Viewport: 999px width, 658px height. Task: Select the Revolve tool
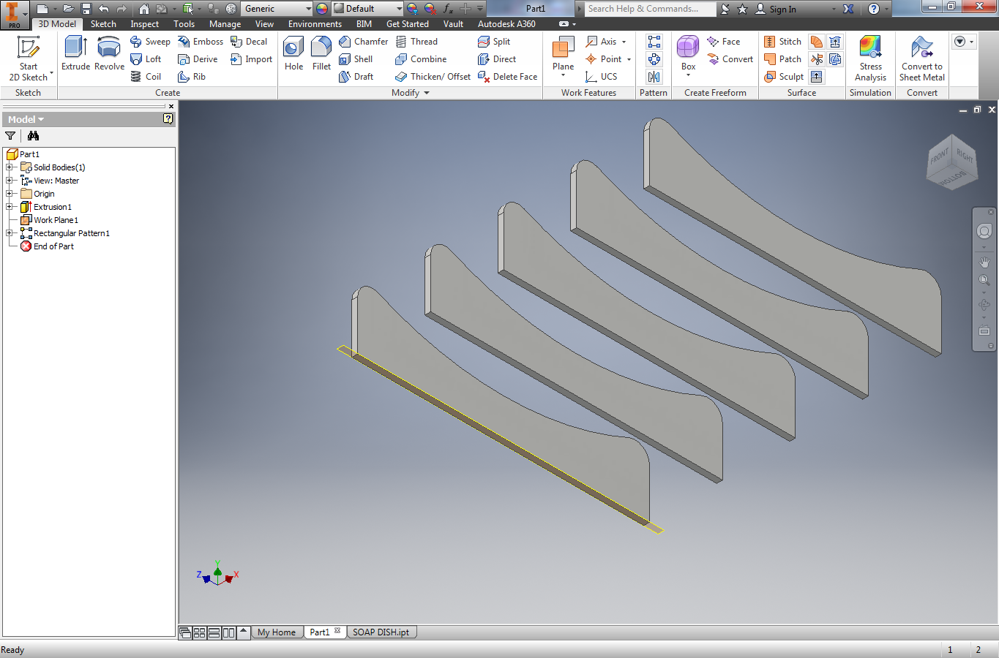pyautogui.click(x=109, y=53)
